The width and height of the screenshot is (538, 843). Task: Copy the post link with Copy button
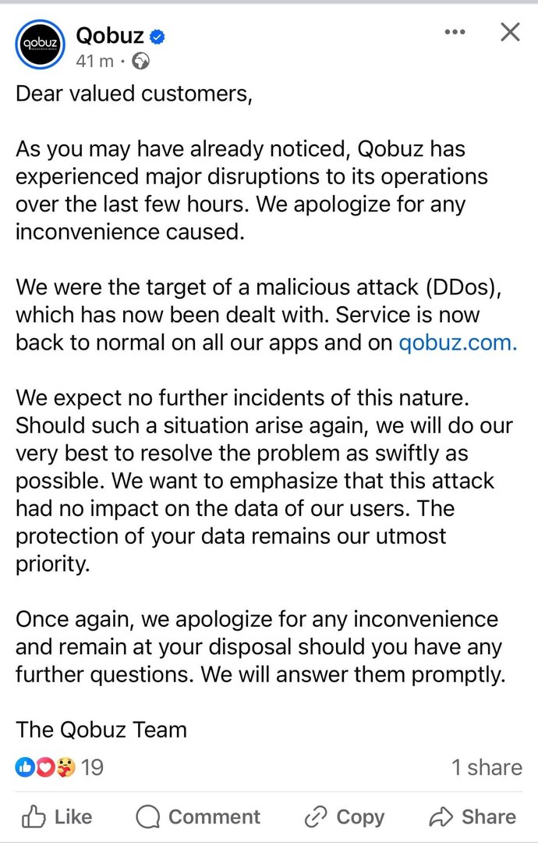344,816
